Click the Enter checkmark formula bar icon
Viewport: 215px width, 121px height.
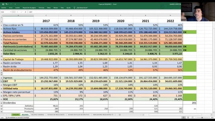point(21,12)
